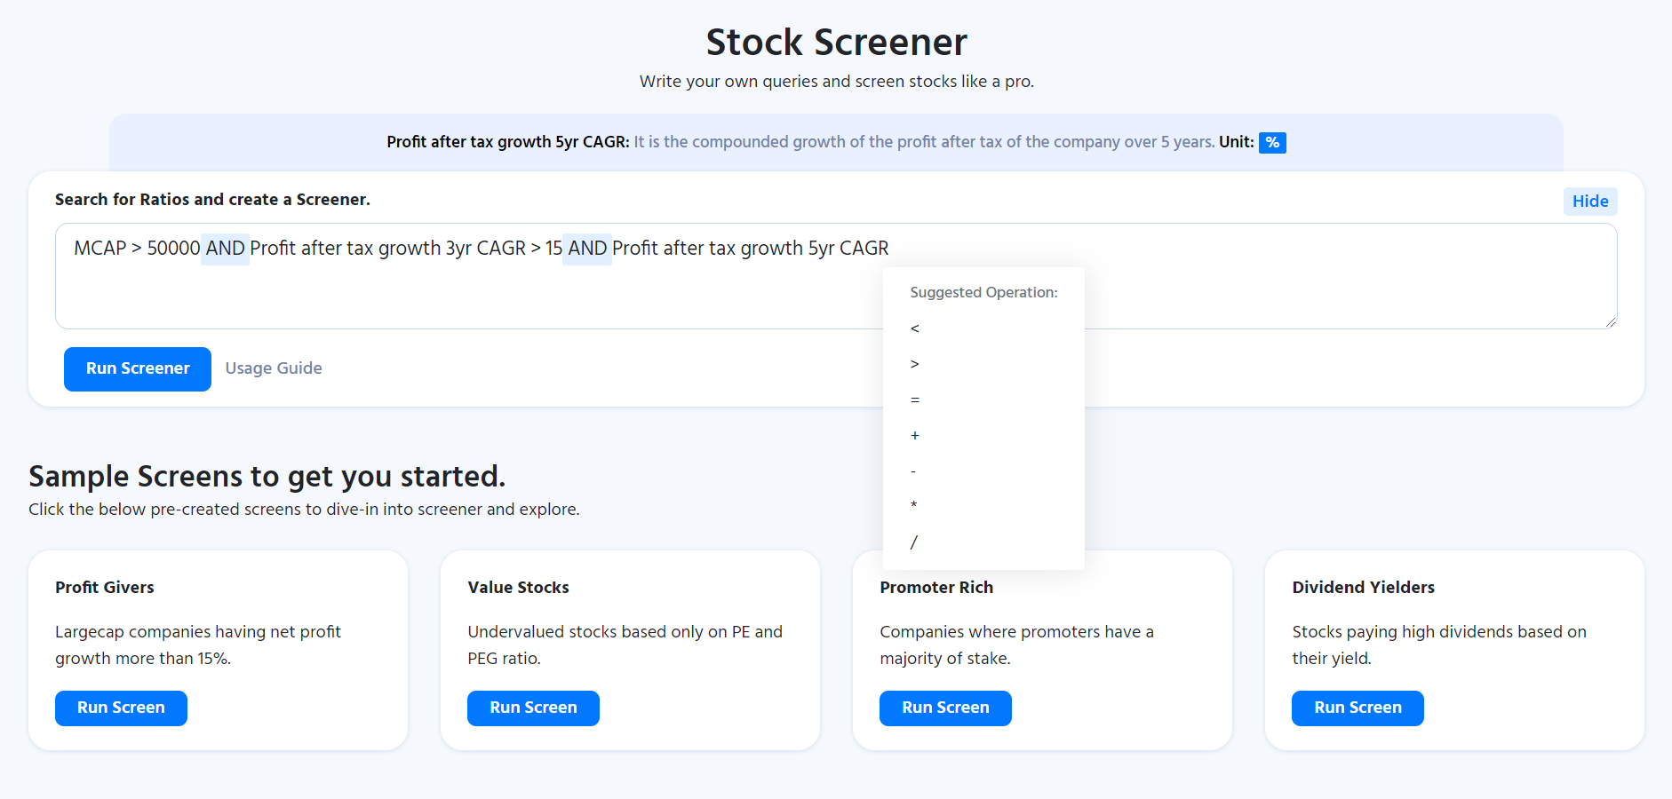The image size is (1672, 799).
Task: Click the Run Screener button
Action: pyautogui.click(x=138, y=368)
